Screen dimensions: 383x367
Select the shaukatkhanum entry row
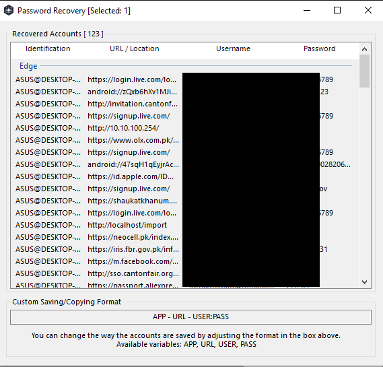(x=184, y=201)
